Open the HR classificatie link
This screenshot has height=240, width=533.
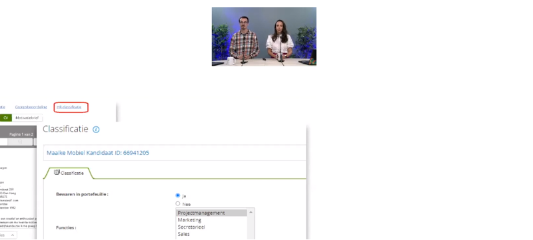[x=69, y=107]
